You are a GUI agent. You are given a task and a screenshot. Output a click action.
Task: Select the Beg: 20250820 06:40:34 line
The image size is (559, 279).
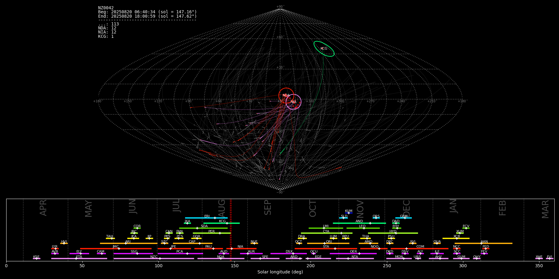148,12
